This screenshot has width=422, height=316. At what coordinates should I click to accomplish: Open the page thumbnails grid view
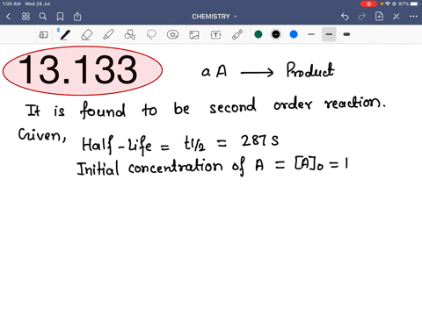(25, 17)
